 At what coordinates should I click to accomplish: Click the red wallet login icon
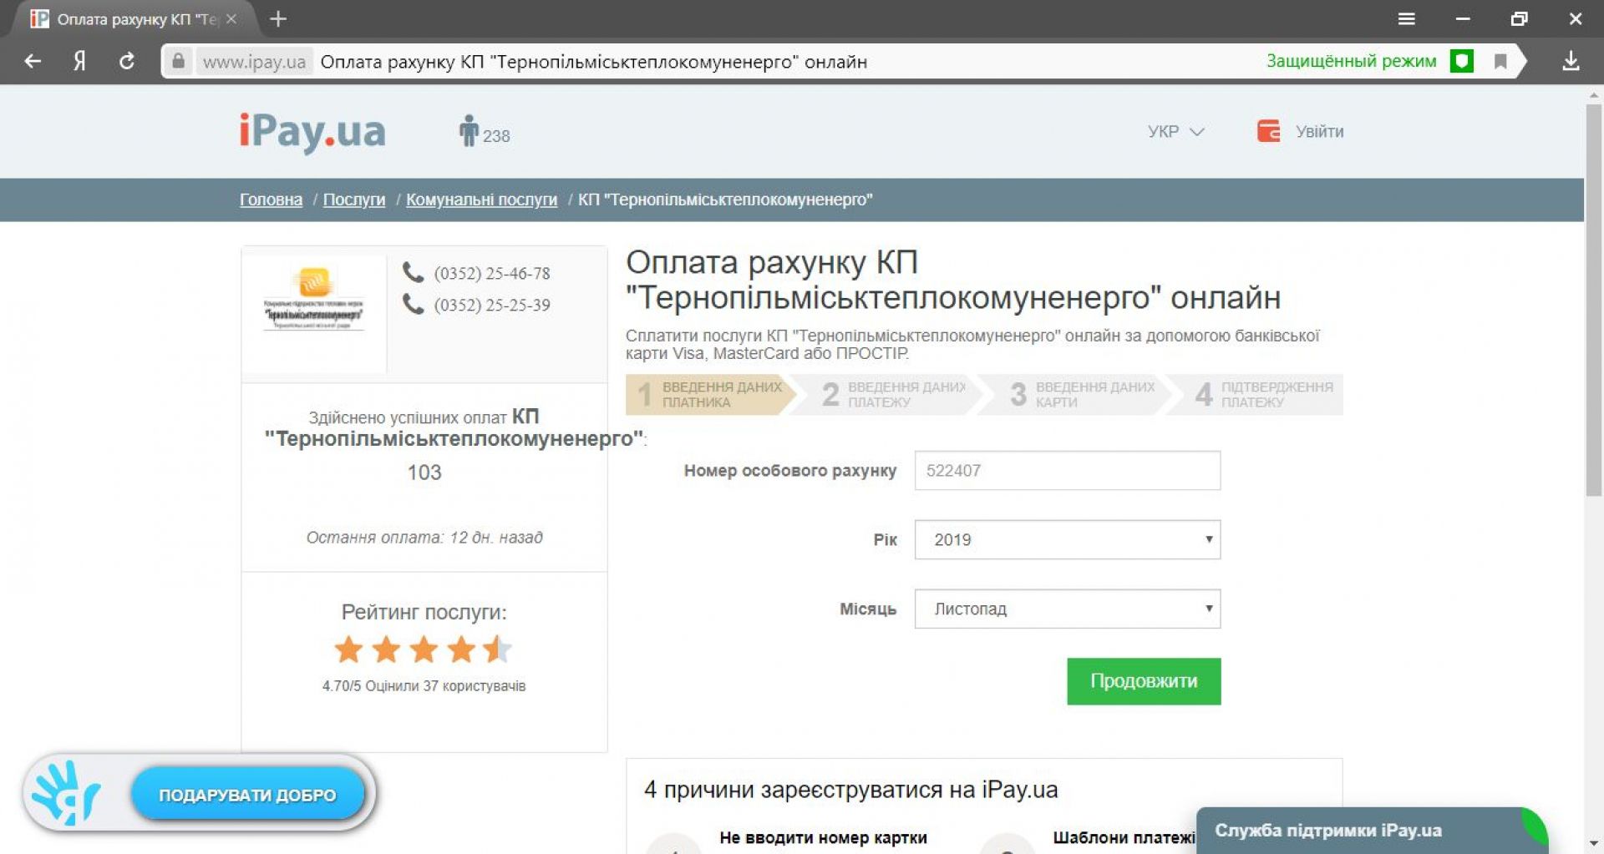[1268, 131]
